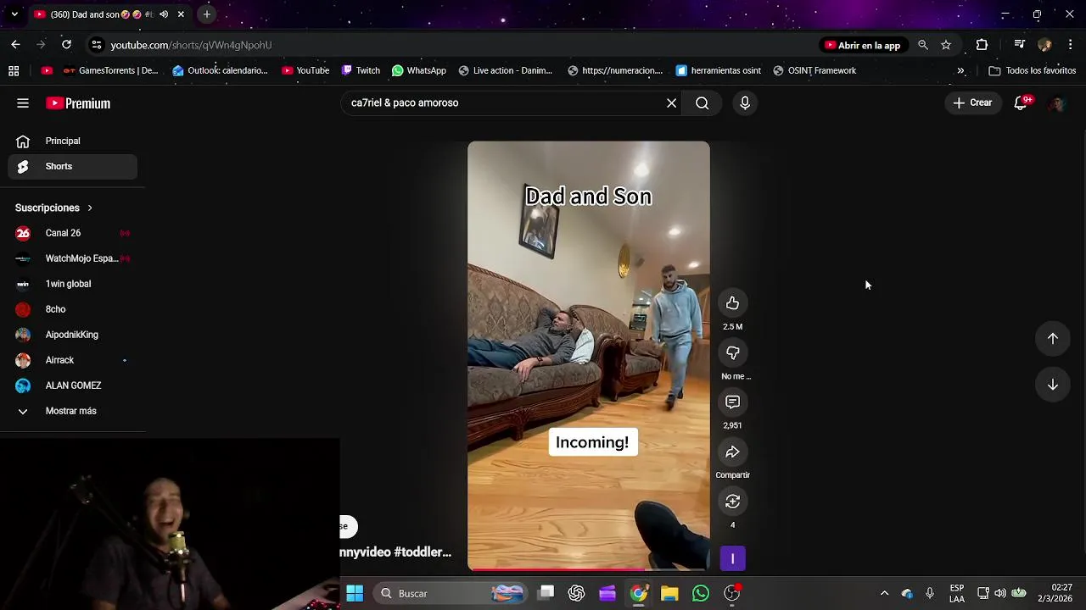Open a new browser tab

(x=206, y=14)
